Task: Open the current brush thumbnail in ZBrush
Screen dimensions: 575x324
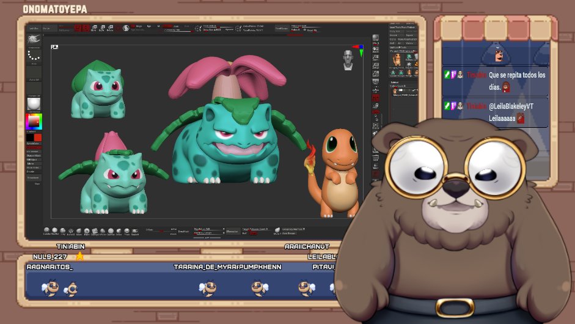Action: click(34, 40)
